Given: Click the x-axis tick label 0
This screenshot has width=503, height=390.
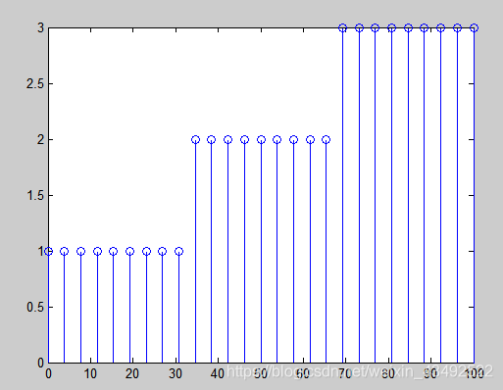Looking at the screenshot, I should (48, 373).
